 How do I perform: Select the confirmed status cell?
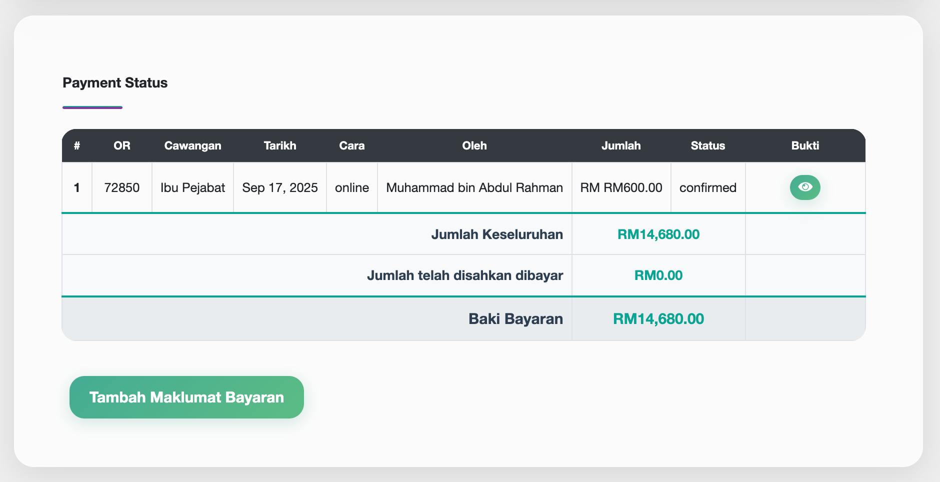pyautogui.click(x=708, y=187)
